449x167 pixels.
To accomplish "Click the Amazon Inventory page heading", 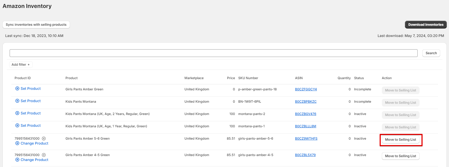I will pyautogui.click(x=27, y=6).
